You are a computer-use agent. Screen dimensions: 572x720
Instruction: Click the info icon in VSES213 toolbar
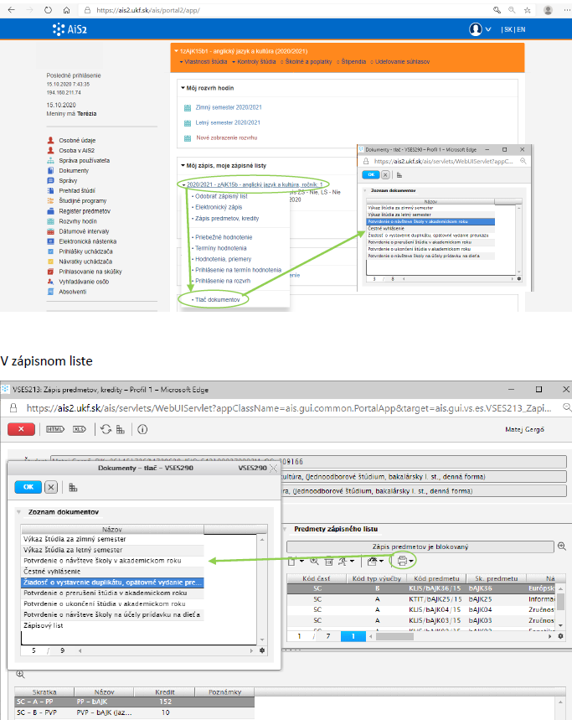(x=142, y=428)
